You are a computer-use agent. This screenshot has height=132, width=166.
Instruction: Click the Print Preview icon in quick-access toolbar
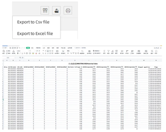pos(17,48)
